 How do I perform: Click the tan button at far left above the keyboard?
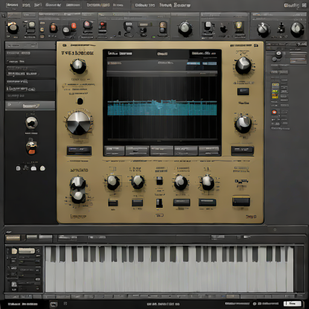point(13,238)
